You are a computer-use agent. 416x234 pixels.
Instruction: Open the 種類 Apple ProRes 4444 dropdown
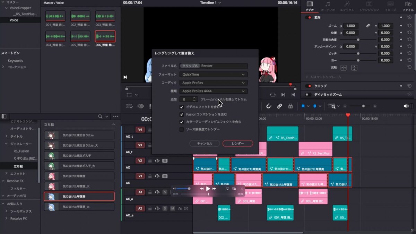coord(213,91)
